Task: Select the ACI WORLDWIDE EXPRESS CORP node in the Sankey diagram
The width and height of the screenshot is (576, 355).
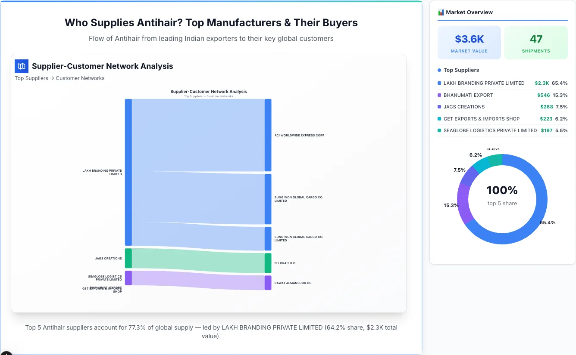Action: tap(268, 135)
